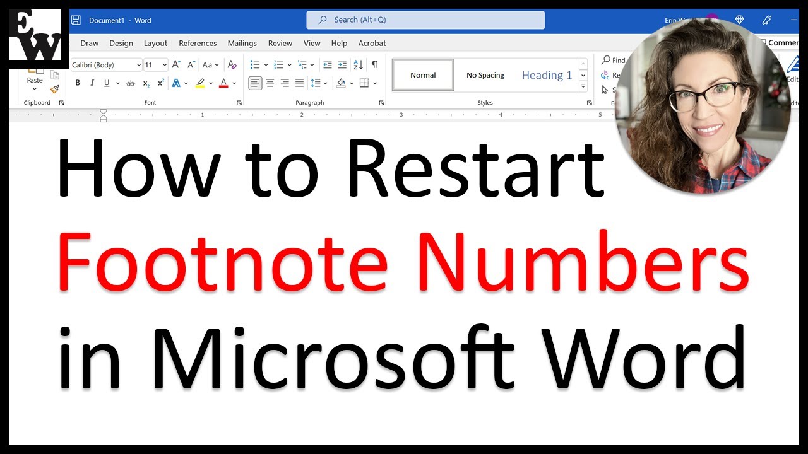Create a multilevel list
The height and width of the screenshot is (454, 808).
302,65
